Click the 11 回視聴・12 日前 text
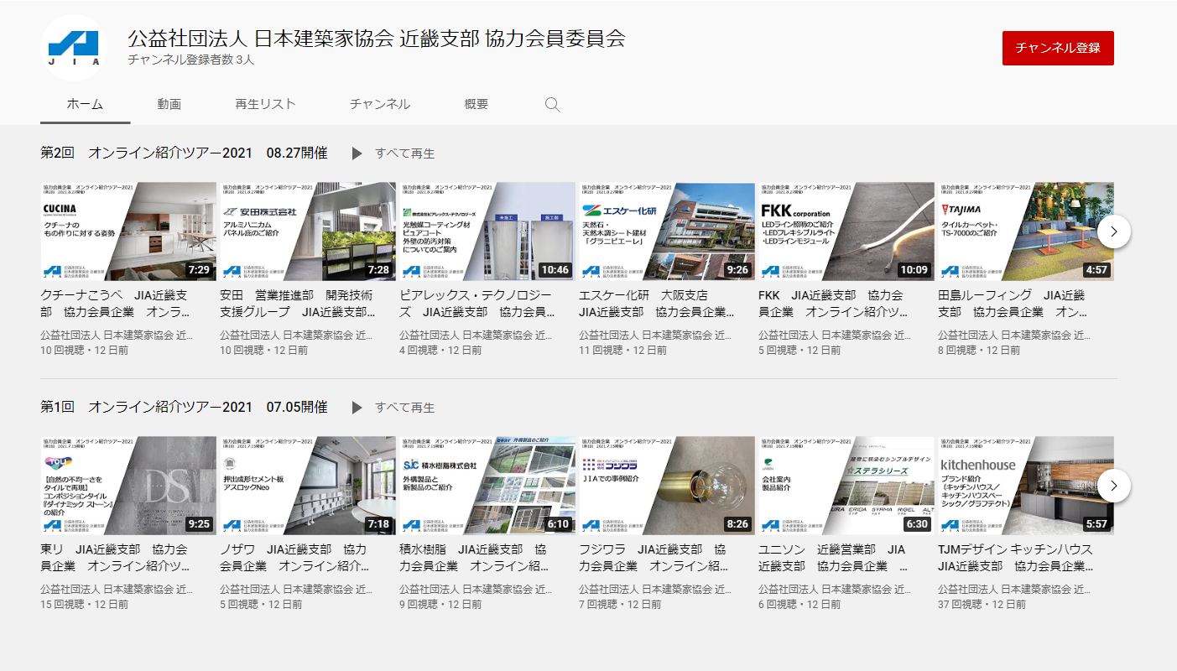 click(x=622, y=350)
